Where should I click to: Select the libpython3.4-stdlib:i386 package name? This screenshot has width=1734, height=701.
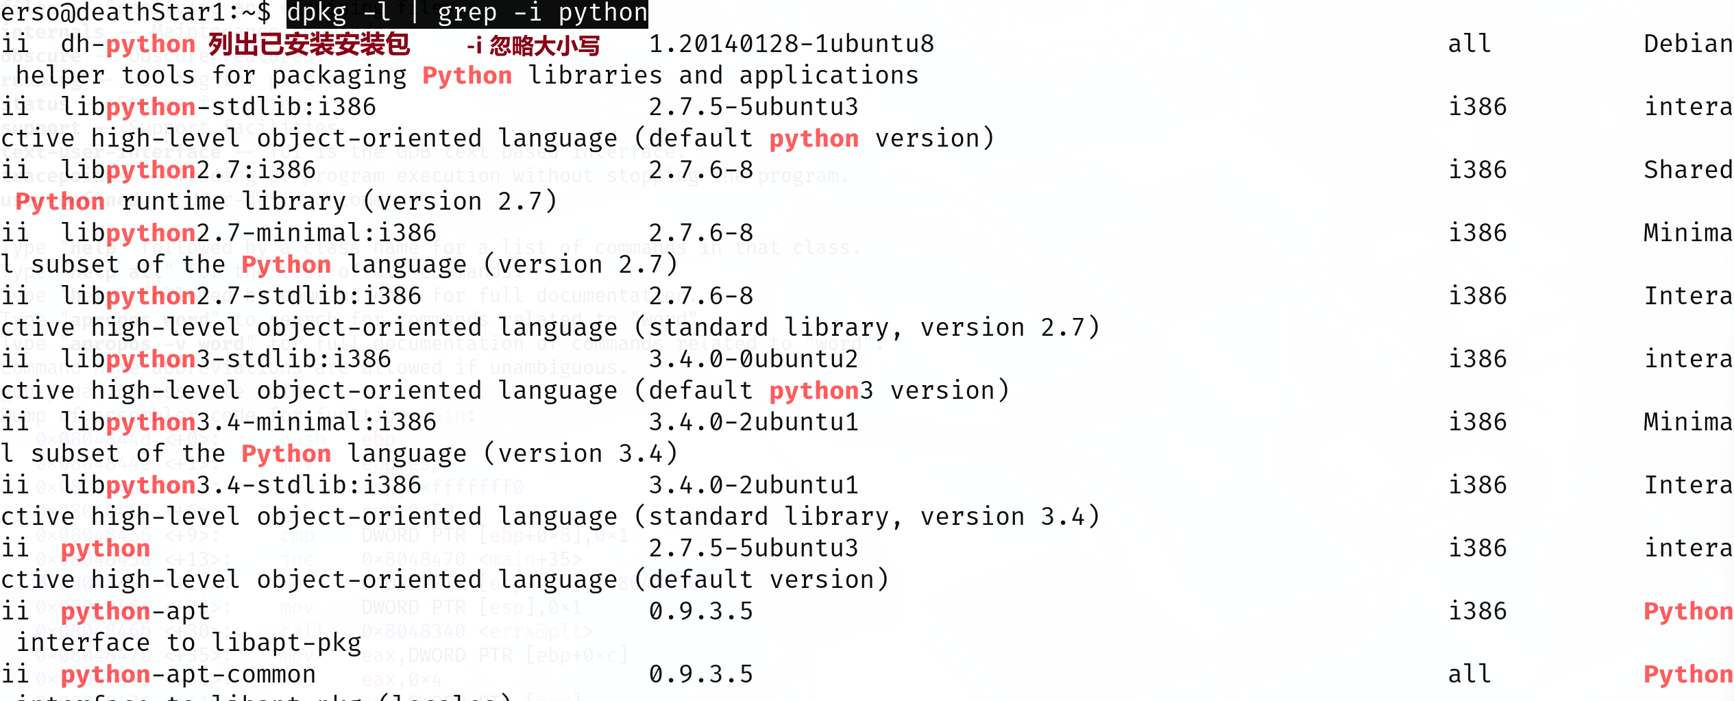pyautogui.click(x=241, y=486)
